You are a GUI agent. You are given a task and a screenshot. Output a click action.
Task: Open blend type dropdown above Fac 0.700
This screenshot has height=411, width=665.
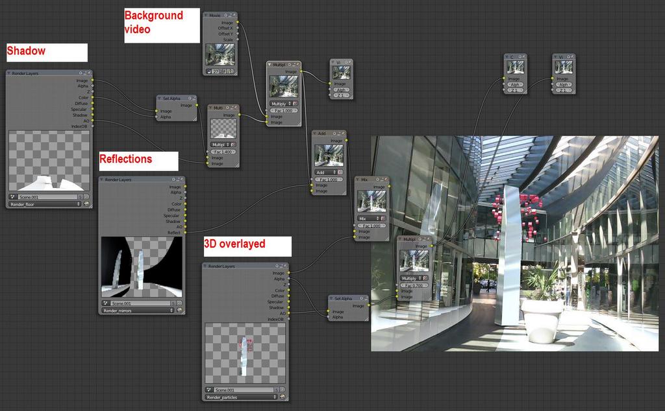tap(411, 278)
